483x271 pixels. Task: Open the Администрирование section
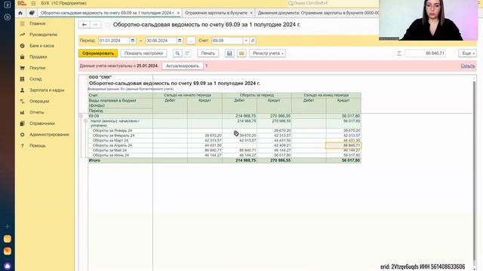[x=49, y=134]
